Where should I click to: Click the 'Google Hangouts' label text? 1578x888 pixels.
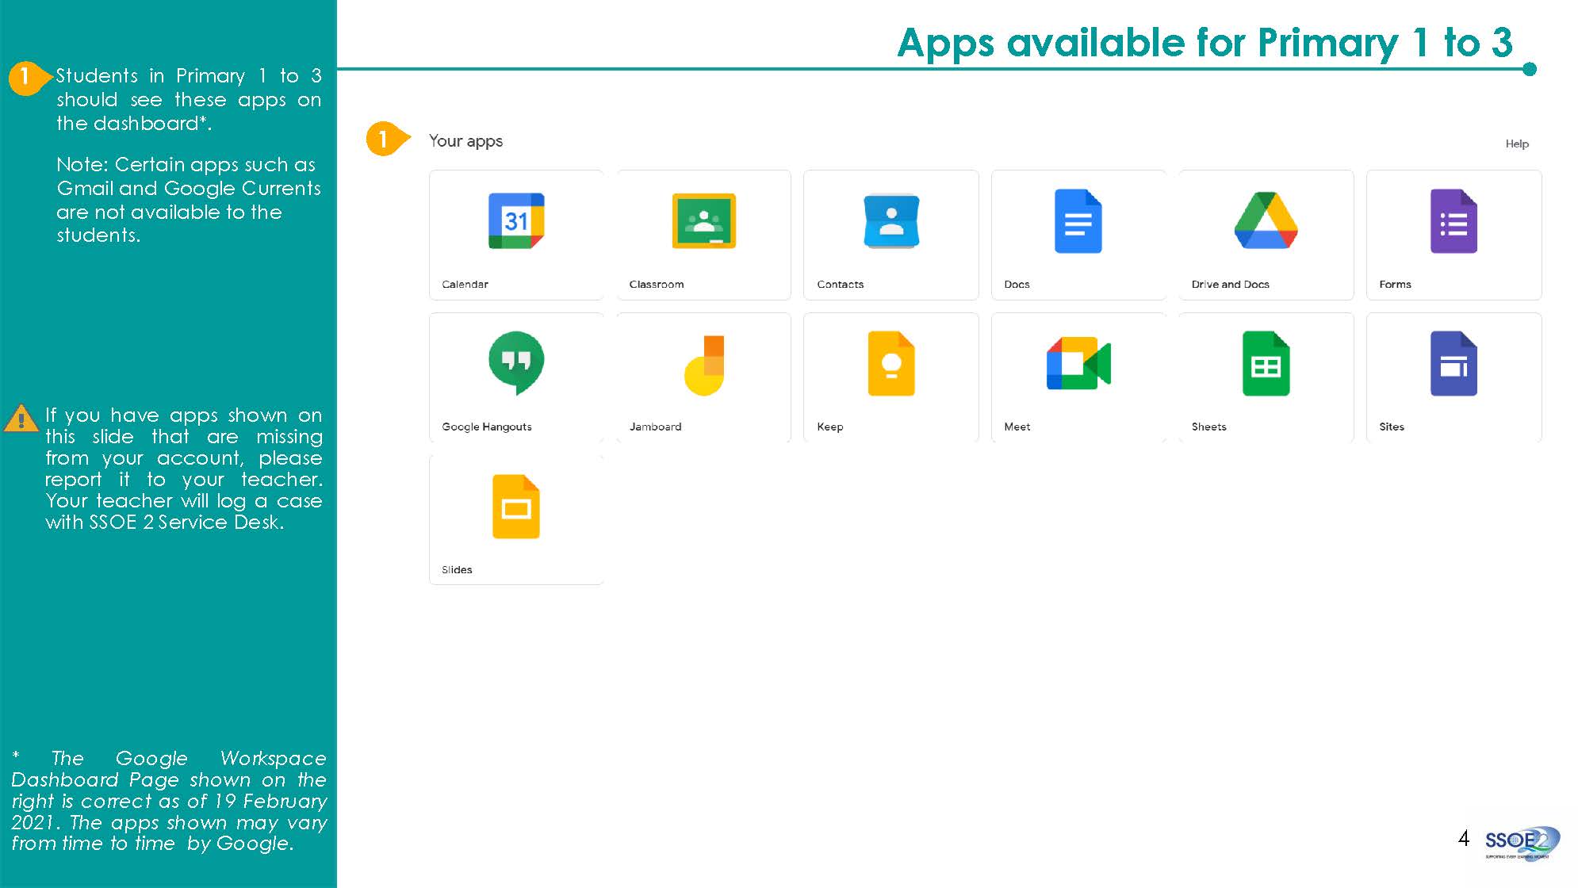pyautogui.click(x=487, y=427)
